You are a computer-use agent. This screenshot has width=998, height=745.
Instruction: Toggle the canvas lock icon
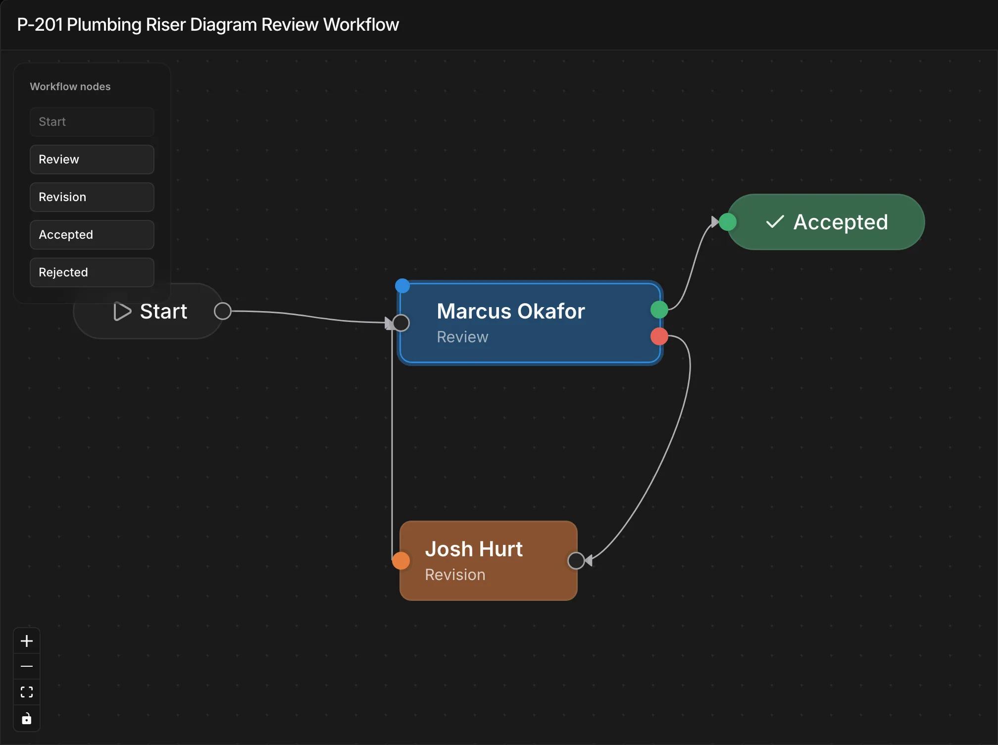coord(27,718)
